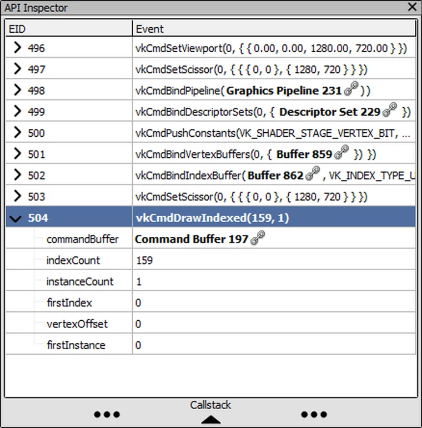Image resolution: width=422 pixels, height=428 pixels.
Task: Click the firstIndex value 0
Action: pyautogui.click(x=138, y=303)
